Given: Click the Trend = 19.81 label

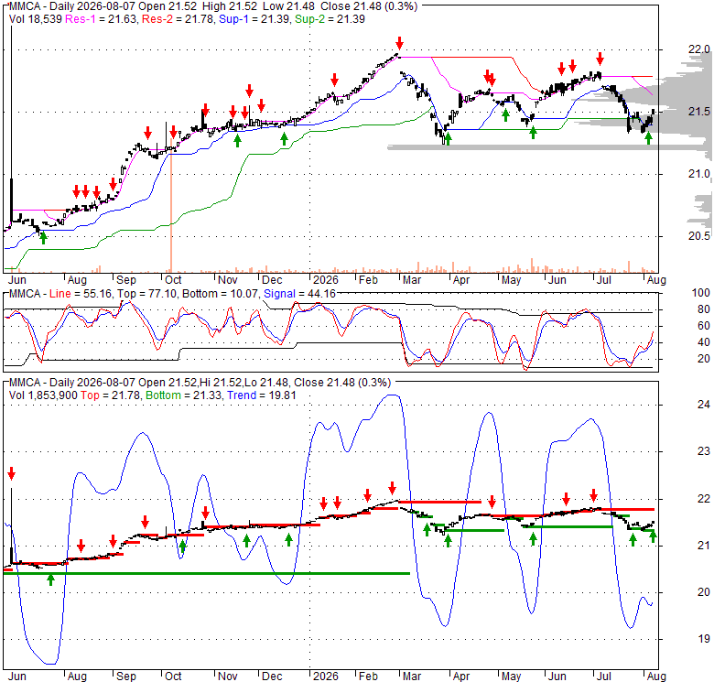Looking at the screenshot, I should point(262,395).
